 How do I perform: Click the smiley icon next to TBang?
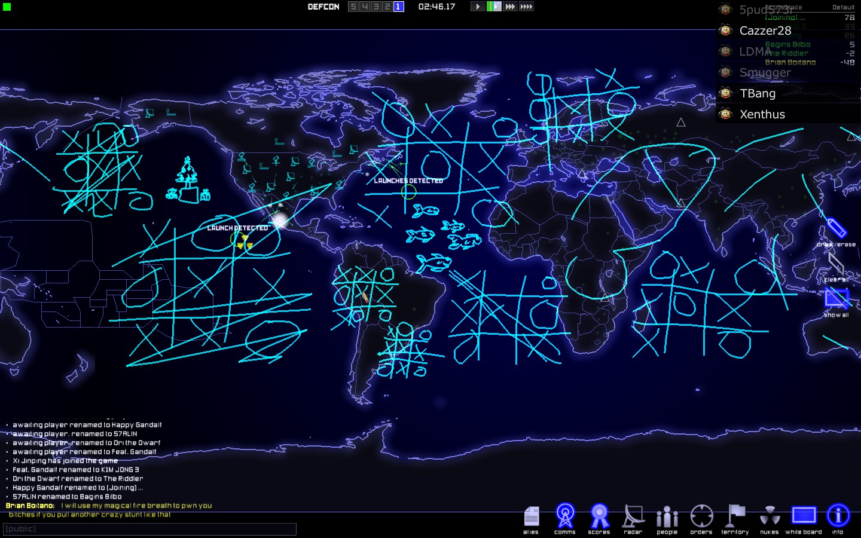(x=726, y=93)
